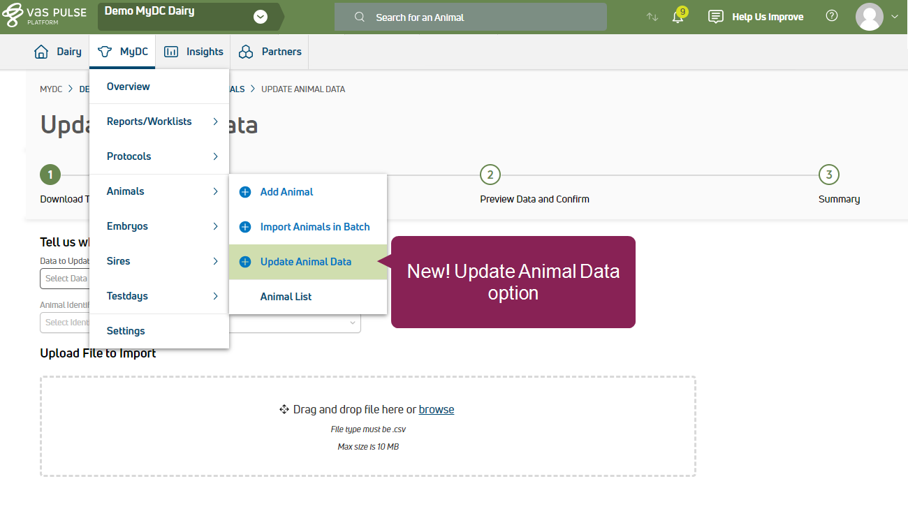Click the plus icon beside Add Animal

coord(245,192)
